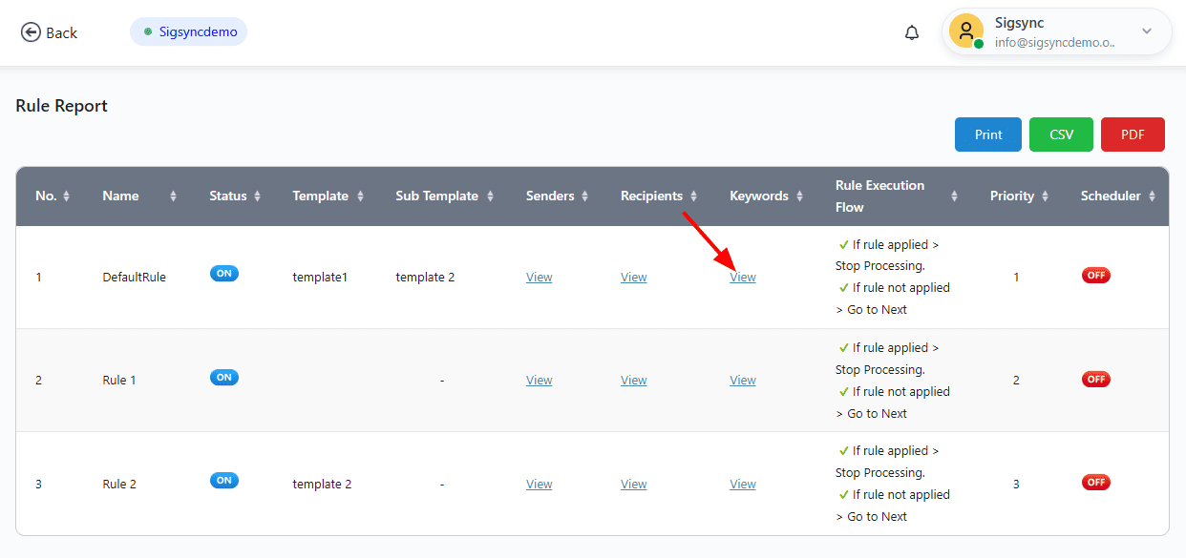Expand the Sigsync account dropdown chevron
This screenshot has height=558, width=1186.
pos(1147,31)
